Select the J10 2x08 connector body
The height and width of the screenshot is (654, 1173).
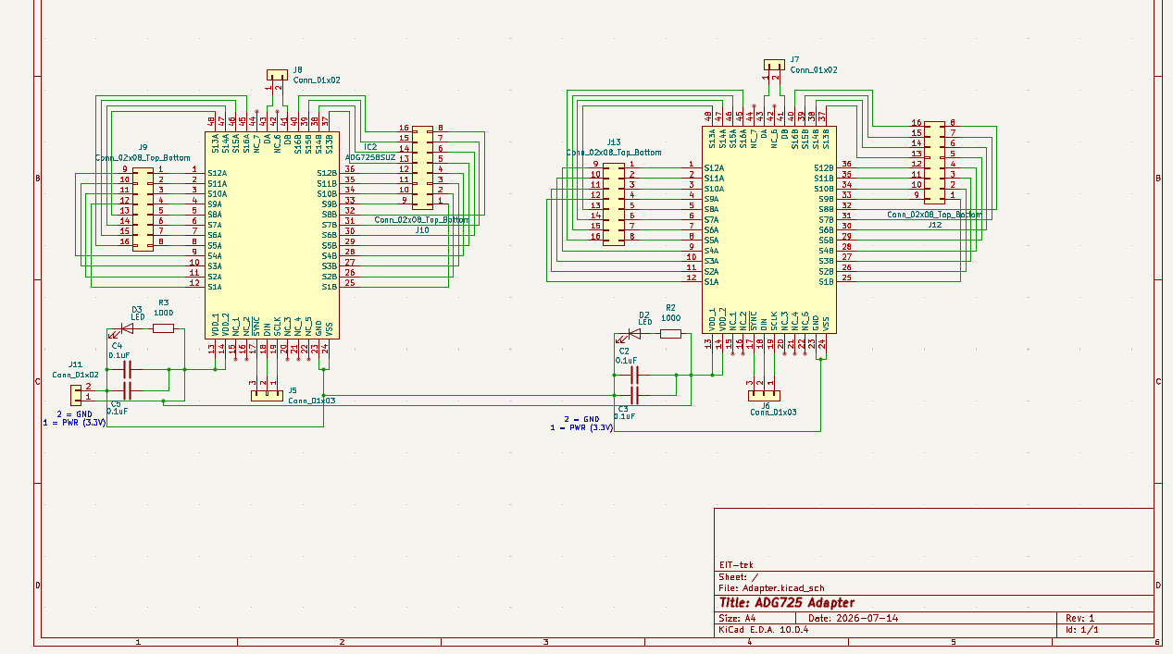point(421,168)
